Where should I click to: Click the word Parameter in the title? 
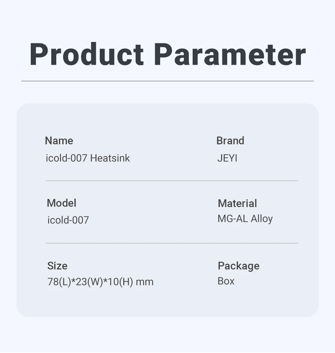(x=230, y=54)
